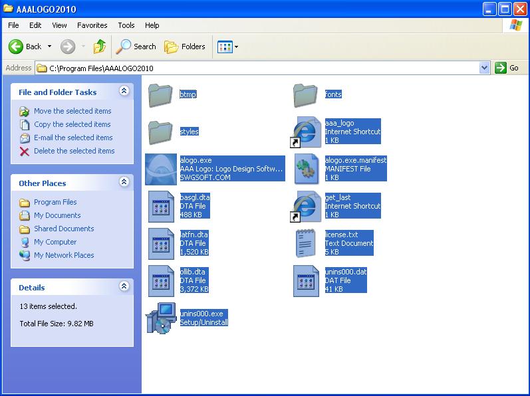Collapse the Details panel
Image resolution: width=530 pixels, height=396 pixels.
pyautogui.click(x=124, y=286)
